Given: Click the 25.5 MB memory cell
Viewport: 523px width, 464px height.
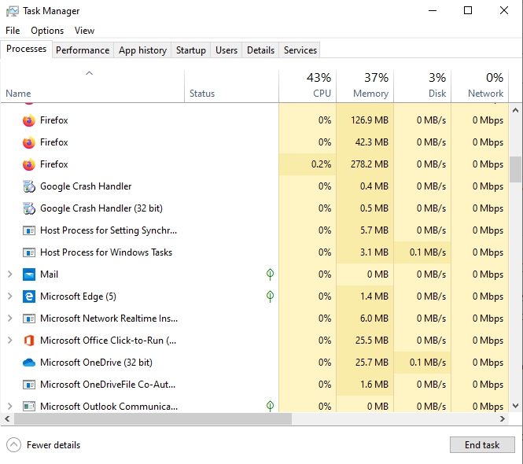Looking at the screenshot, I should tap(365, 341).
